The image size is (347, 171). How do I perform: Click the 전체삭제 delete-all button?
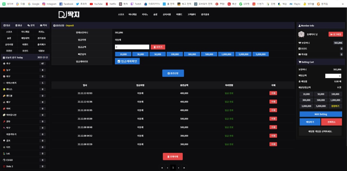[173, 157]
